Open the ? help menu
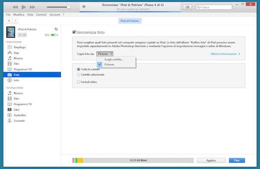 pos(64,15)
